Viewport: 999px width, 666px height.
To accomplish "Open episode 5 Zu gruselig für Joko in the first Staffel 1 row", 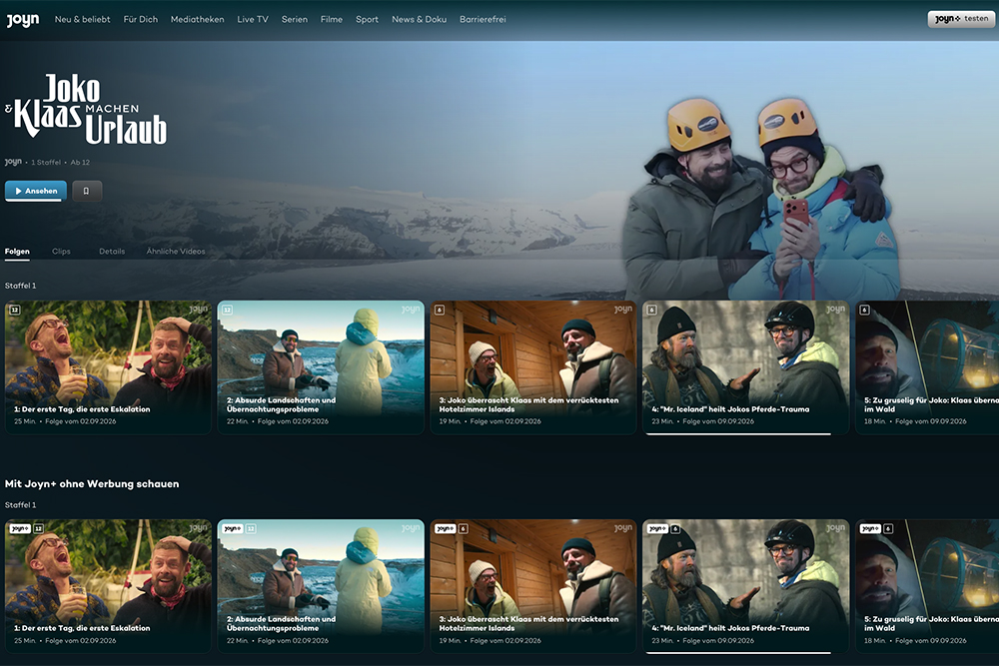I will click(927, 367).
